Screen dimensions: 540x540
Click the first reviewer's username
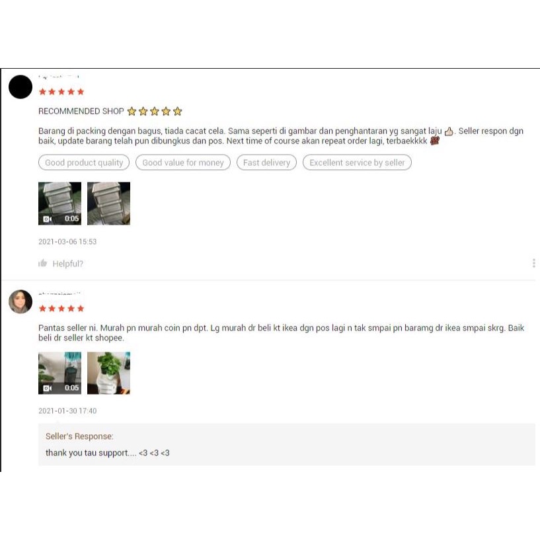pos(59,77)
